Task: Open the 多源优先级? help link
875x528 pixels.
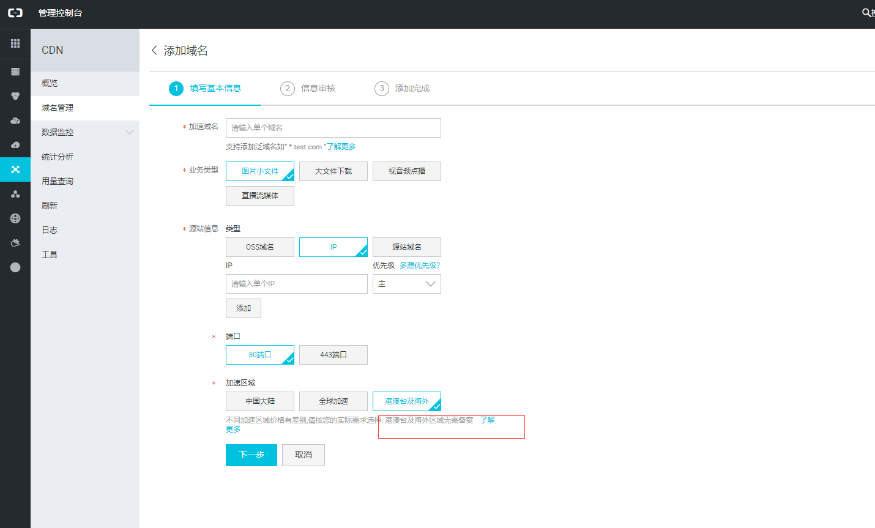Action: pos(420,266)
